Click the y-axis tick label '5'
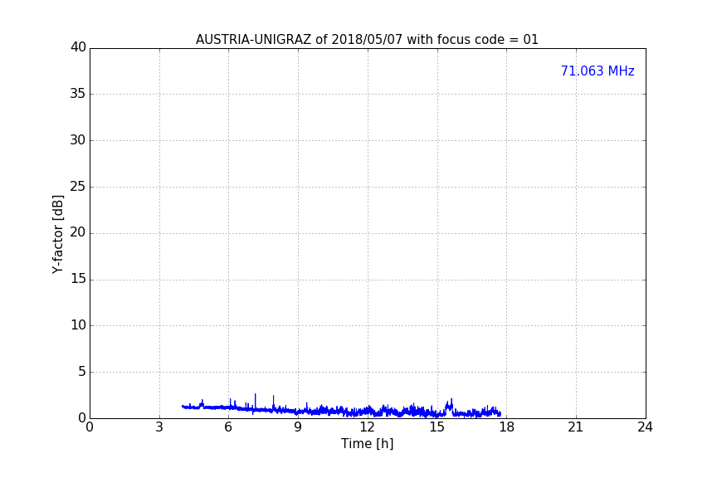The width and height of the screenshot is (717, 478). [x=82, y=372]
